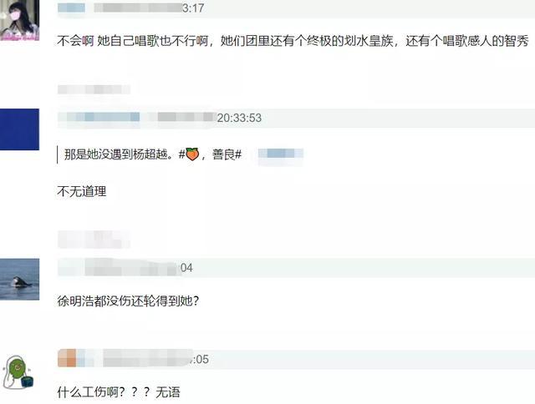Image resolution: width=535 pixels, height=404 pixels.
Task: Click the blurred username after 善良 hashtag
Action: pos(281,154)
